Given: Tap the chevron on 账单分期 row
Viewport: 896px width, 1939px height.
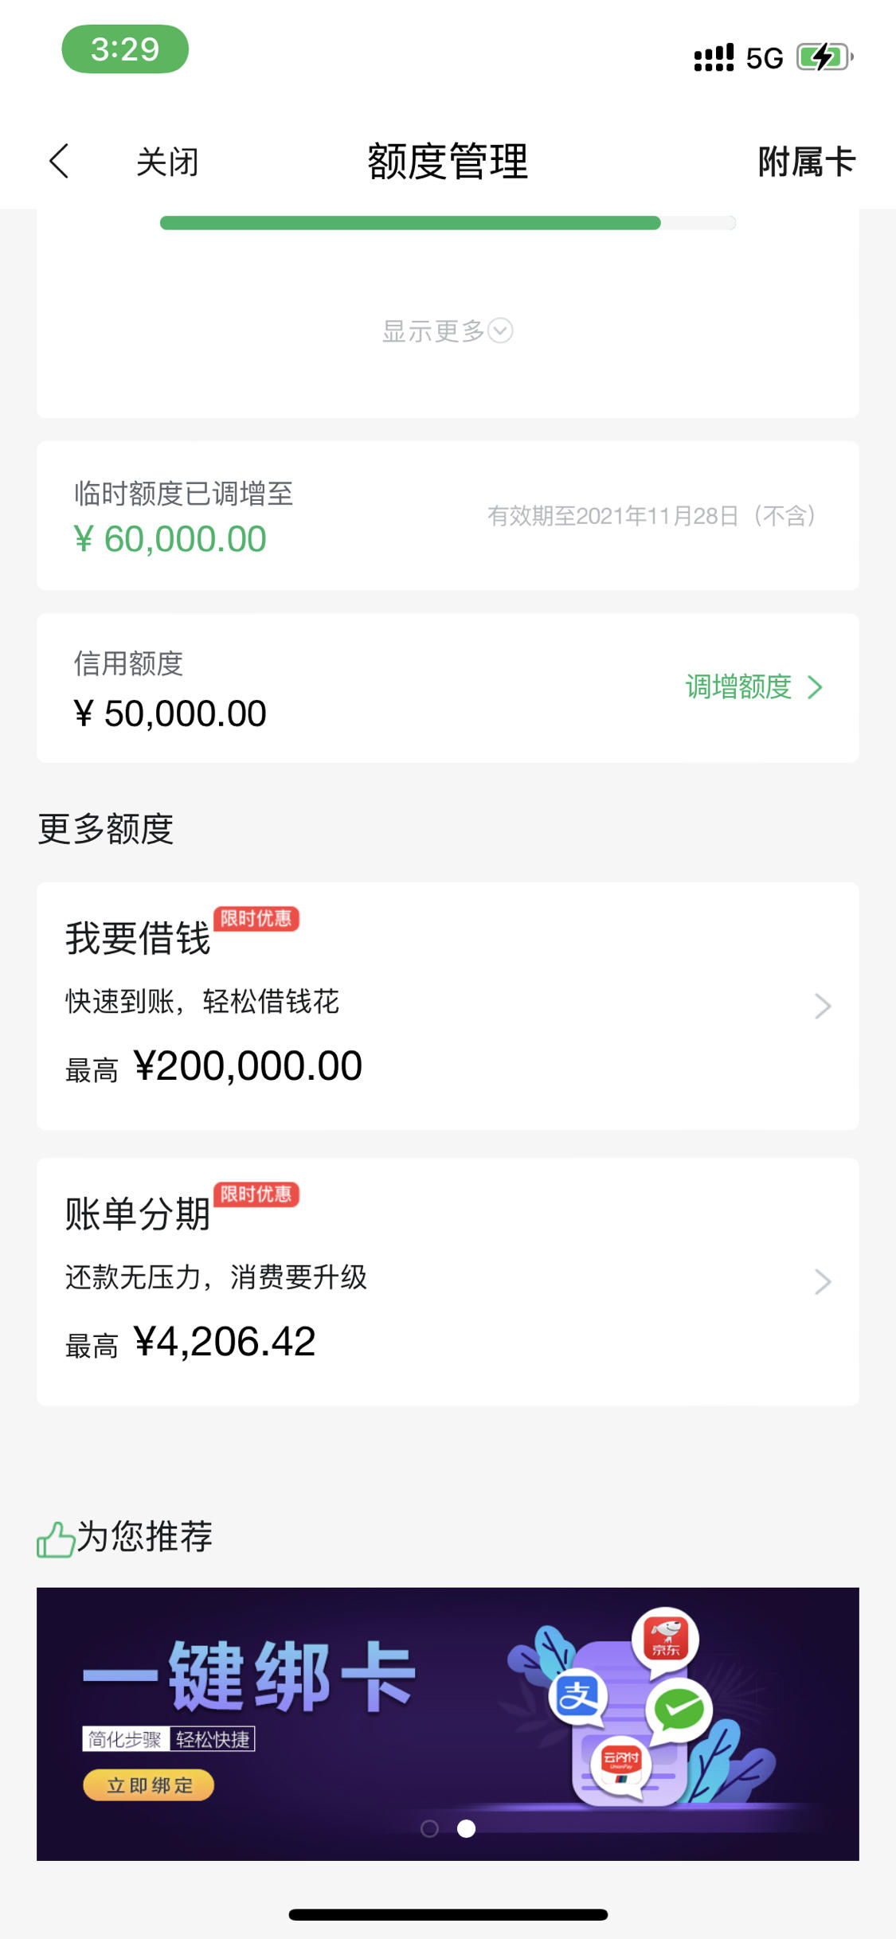Looking at the screenshot, I should tap(823, 1282).
